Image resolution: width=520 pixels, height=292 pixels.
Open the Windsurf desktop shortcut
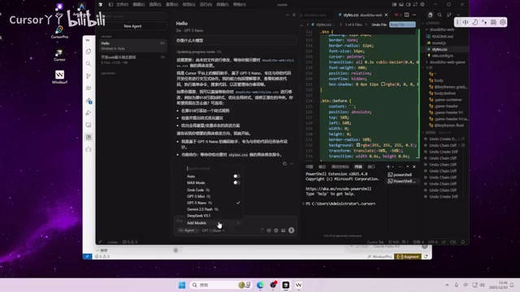point(59,77)
